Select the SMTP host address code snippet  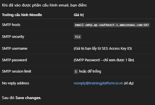(112, 25)
